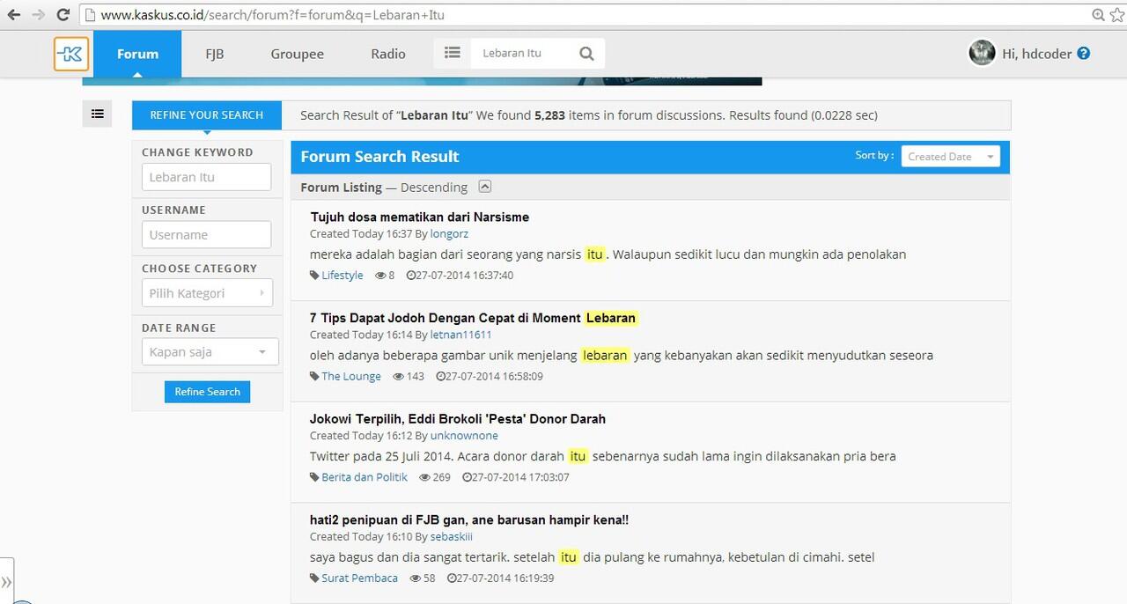Open the FJB tab
Image resolution: width=1127 pixels, height=604 pixels.
pyautogui.click(x=215, y=54)
